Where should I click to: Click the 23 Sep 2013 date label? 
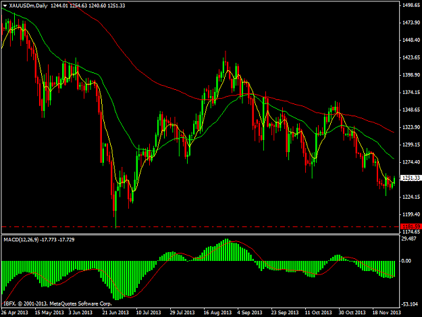click(x=285, y=312)
